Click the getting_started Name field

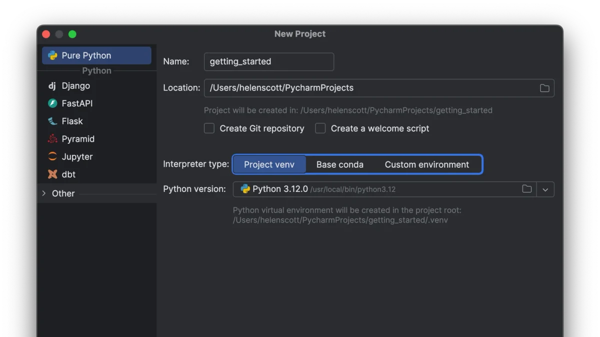269,61
